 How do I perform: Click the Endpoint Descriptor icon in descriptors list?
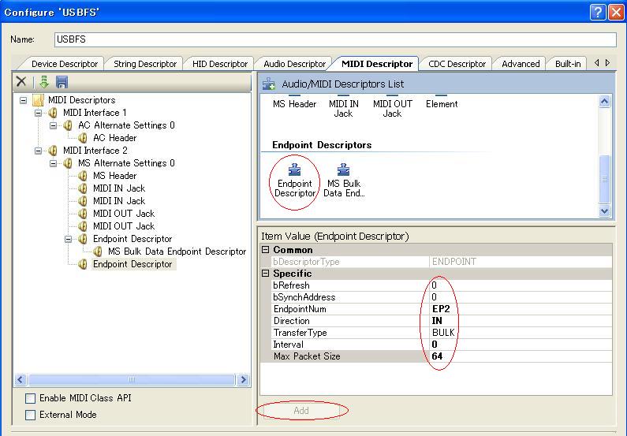[x=295, y=170]
